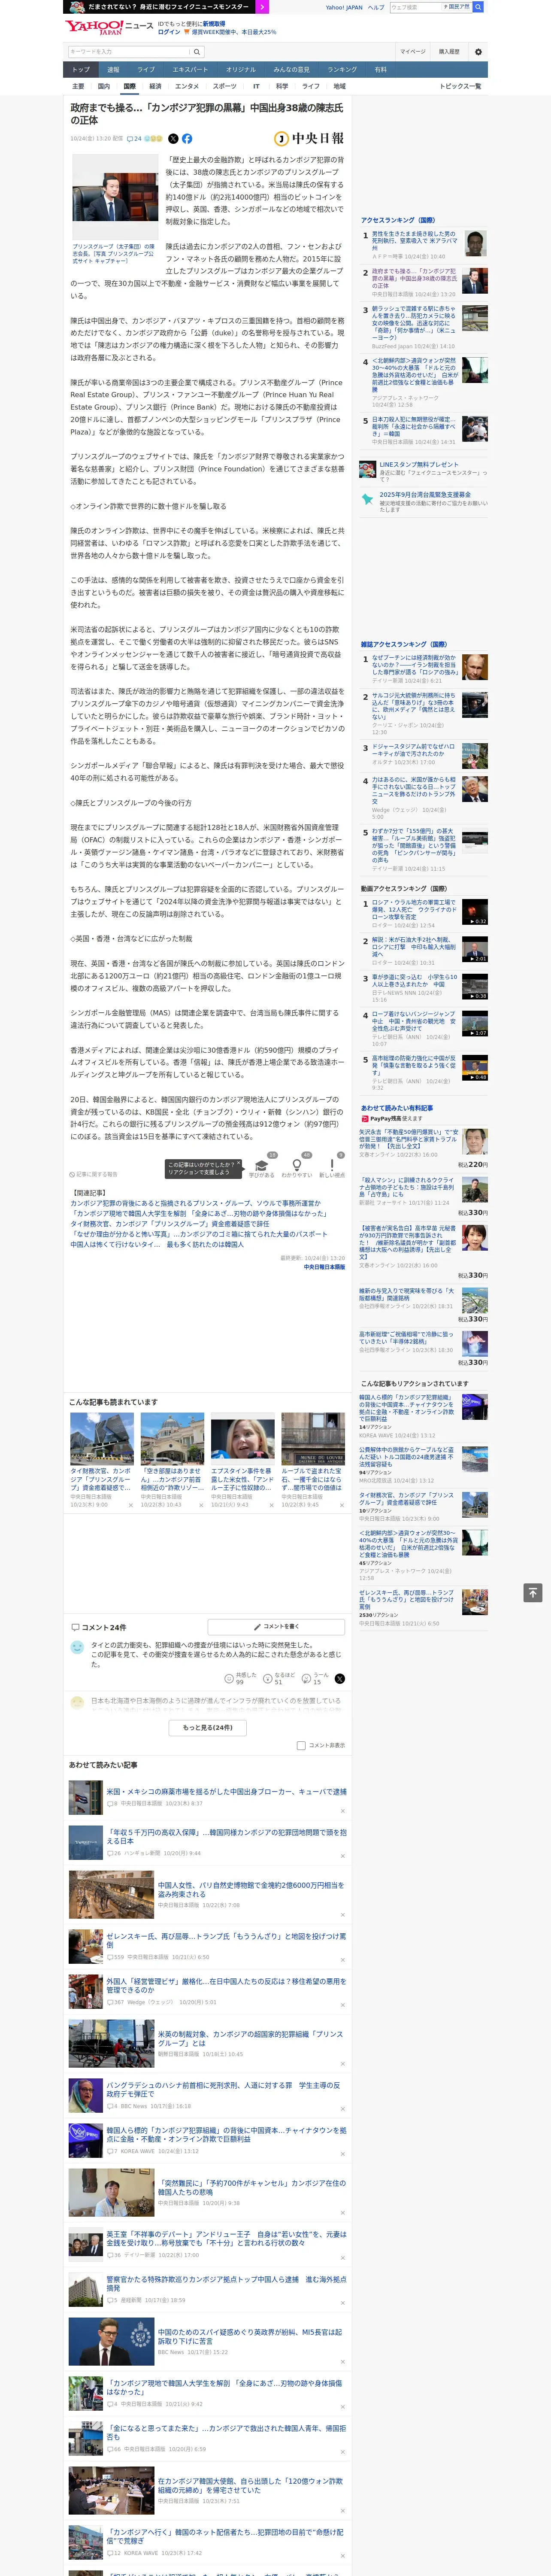Click the マイページ link
The image size is (551, 2576).
[x=412, y=52]
